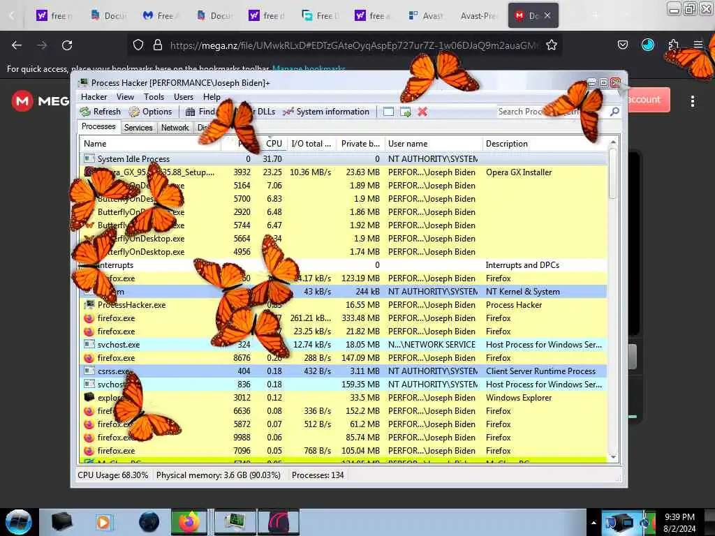Open the Firefox hamburger application menu
The image size is (715, 536).
698,45
